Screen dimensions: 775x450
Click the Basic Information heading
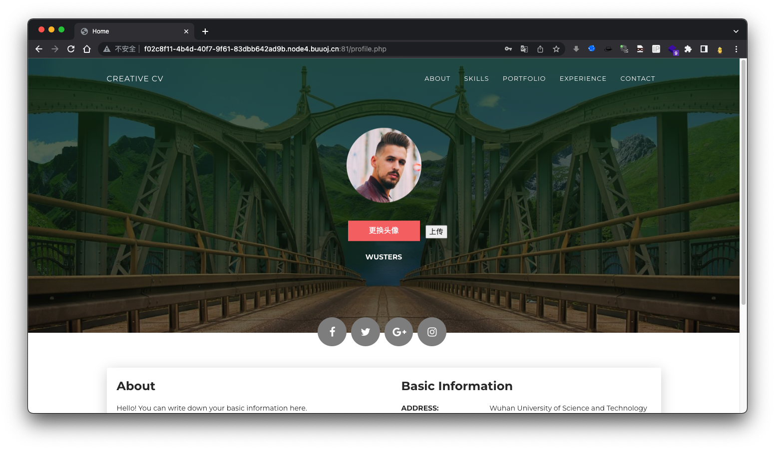click(457, 386)
